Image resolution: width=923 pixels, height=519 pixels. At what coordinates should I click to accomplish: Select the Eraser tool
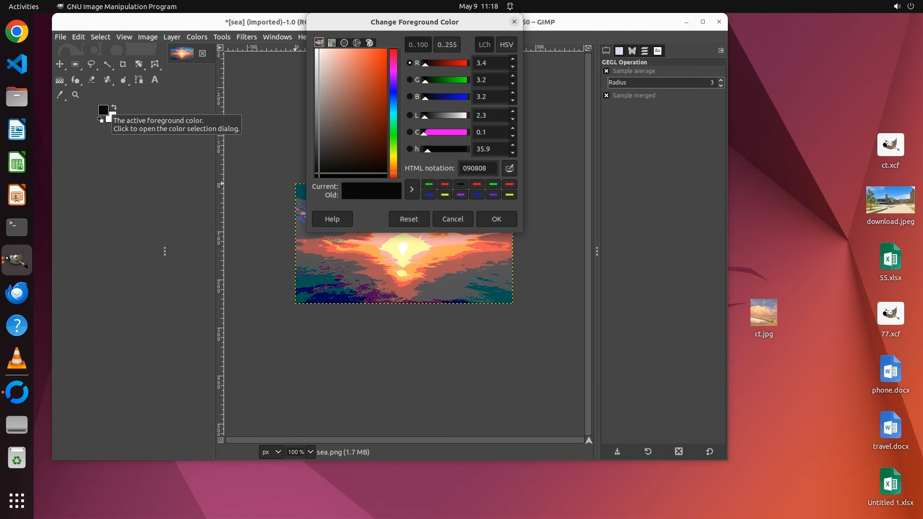(x=91, y=80)
